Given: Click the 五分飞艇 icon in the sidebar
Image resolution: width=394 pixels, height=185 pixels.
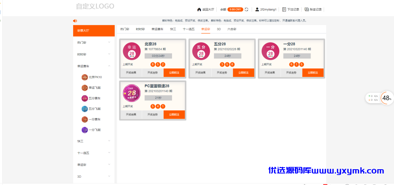Looking at the screenshot, I should [x=85, y=109].
